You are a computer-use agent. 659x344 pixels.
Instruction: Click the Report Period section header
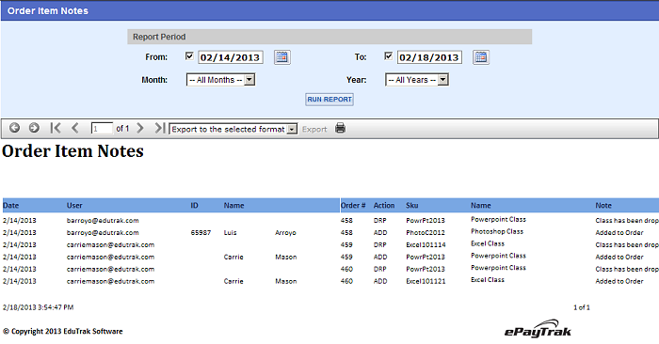click(329, 37)
